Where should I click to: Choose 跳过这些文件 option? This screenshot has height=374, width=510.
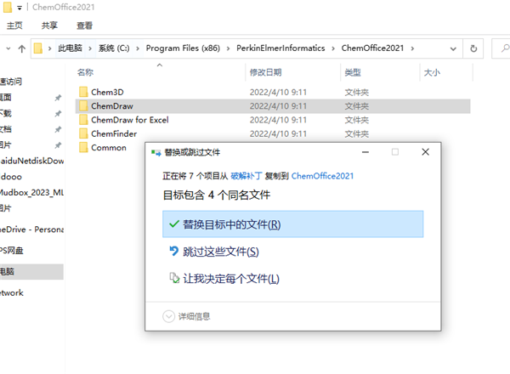(x=220, y=252)
